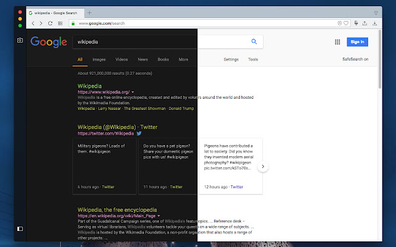Open 'Wikipedia (@Wikipedia) · Twitter' result
The height and width of the screenshot is (247, 396).
[x=118, y=127]
